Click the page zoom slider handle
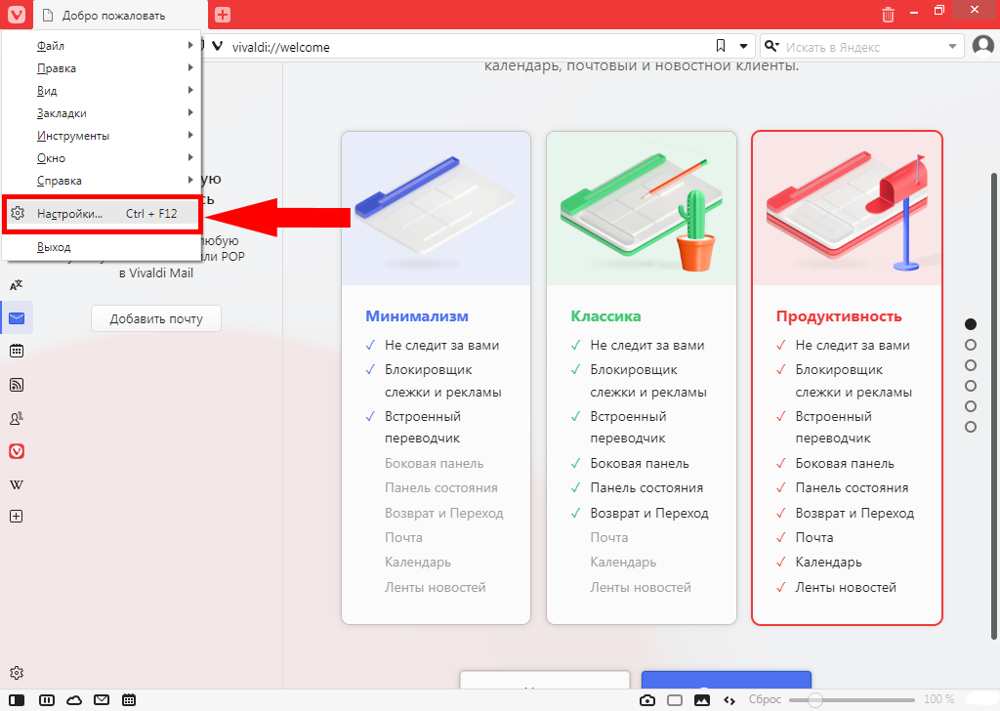The width and height of the screenshot is (1000, 711). click(x=814, y=700)
